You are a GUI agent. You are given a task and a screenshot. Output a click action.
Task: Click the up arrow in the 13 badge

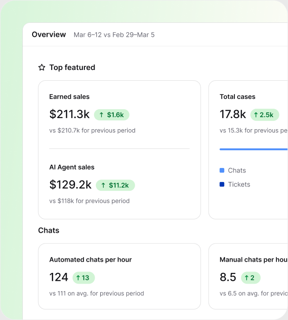click(78, 278)
